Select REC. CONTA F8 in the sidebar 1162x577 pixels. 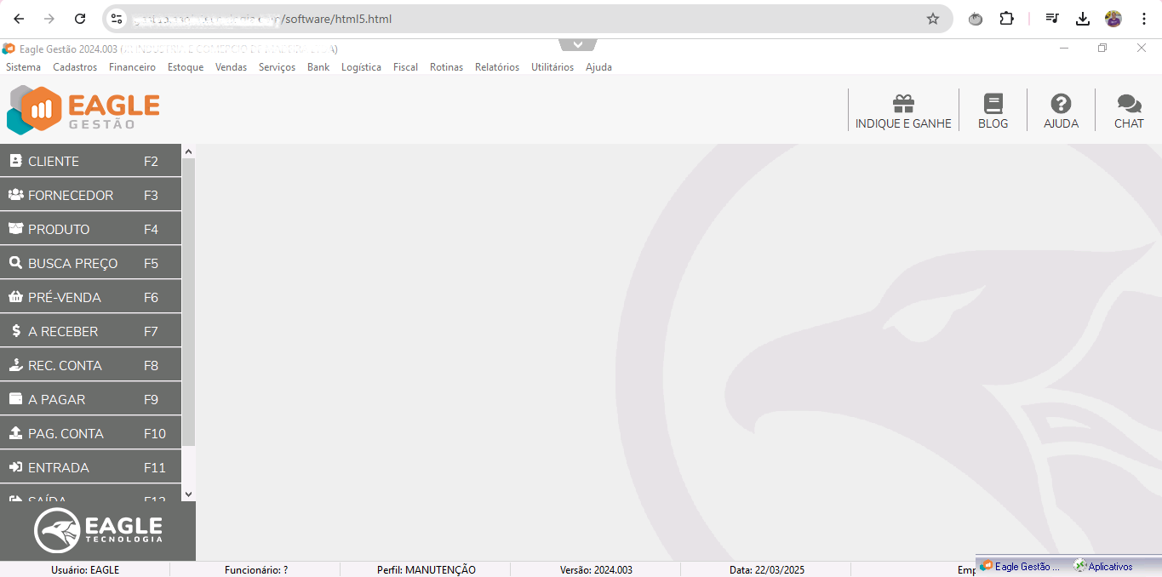90,365
